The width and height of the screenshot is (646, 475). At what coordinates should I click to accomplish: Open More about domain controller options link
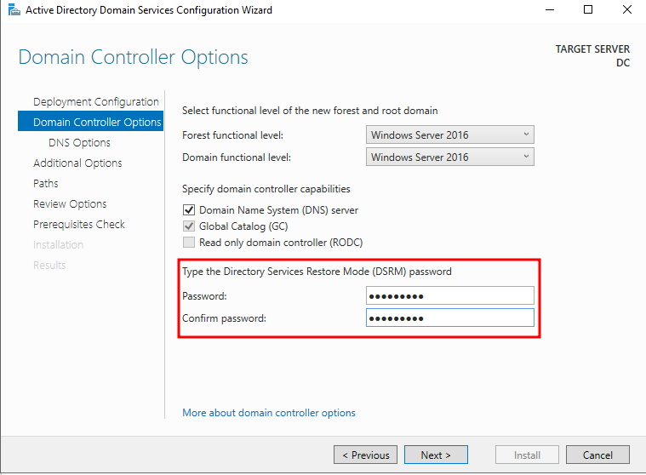tap(269, 413)
